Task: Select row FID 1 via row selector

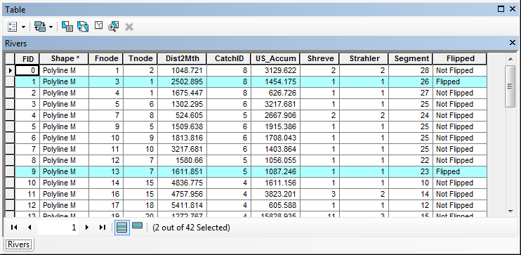Action: (10, 81)
